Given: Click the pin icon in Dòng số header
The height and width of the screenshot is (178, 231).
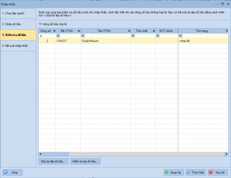Looking at the screenshot, I should (x=54, y=31).
